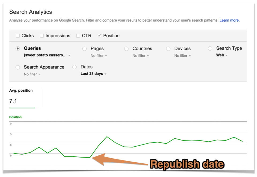
Task: Expand the Web search type dropdown
Action: pyautogui.click(x=222, y=55)
